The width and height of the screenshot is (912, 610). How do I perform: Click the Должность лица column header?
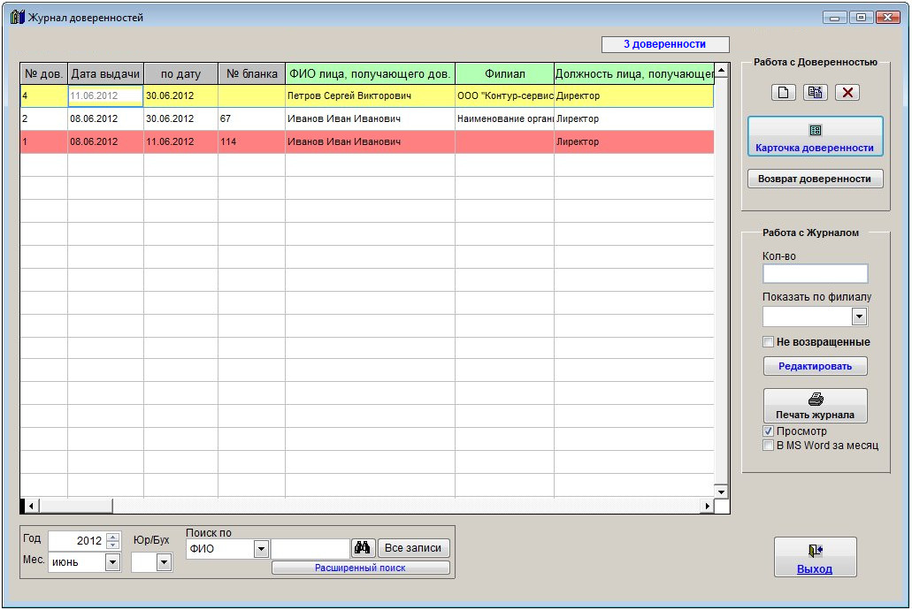click(x=634, y=74)
